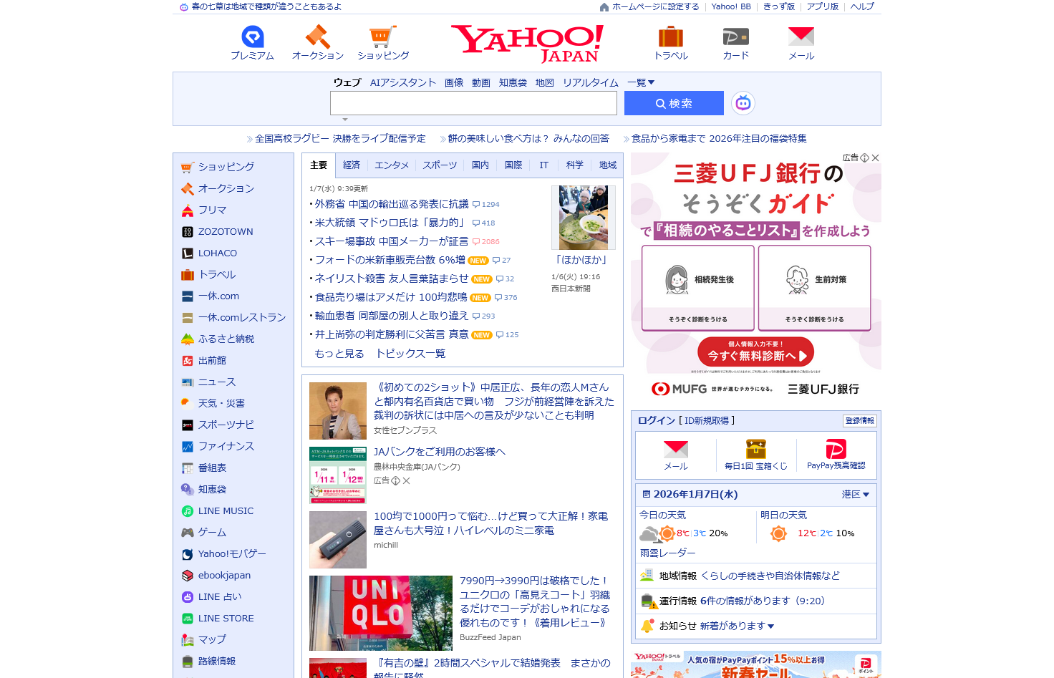
Task: Click the Auction hammer icon in header
Action: pyautogui.click(x=317, y=37)
